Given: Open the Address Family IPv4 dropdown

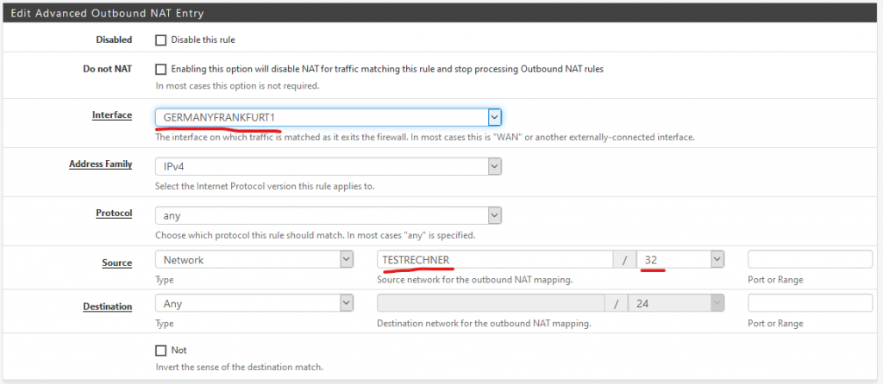Looking at the screenshot, I should (x=329, y=166).
